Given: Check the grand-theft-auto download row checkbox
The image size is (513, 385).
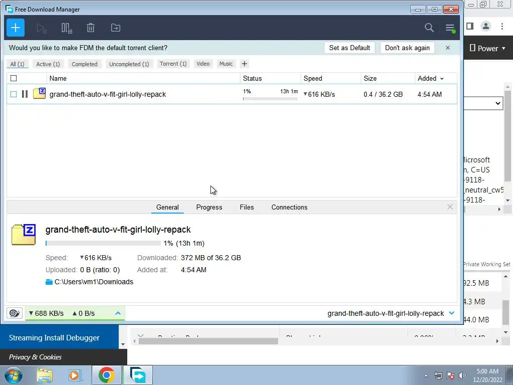Looking at the screenshot, I should (x=14, y=94).
